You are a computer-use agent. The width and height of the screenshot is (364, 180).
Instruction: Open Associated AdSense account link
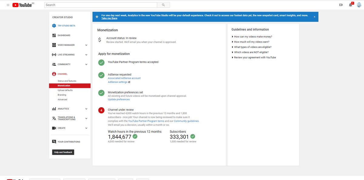pyautogui.click(x=124, y=78)
